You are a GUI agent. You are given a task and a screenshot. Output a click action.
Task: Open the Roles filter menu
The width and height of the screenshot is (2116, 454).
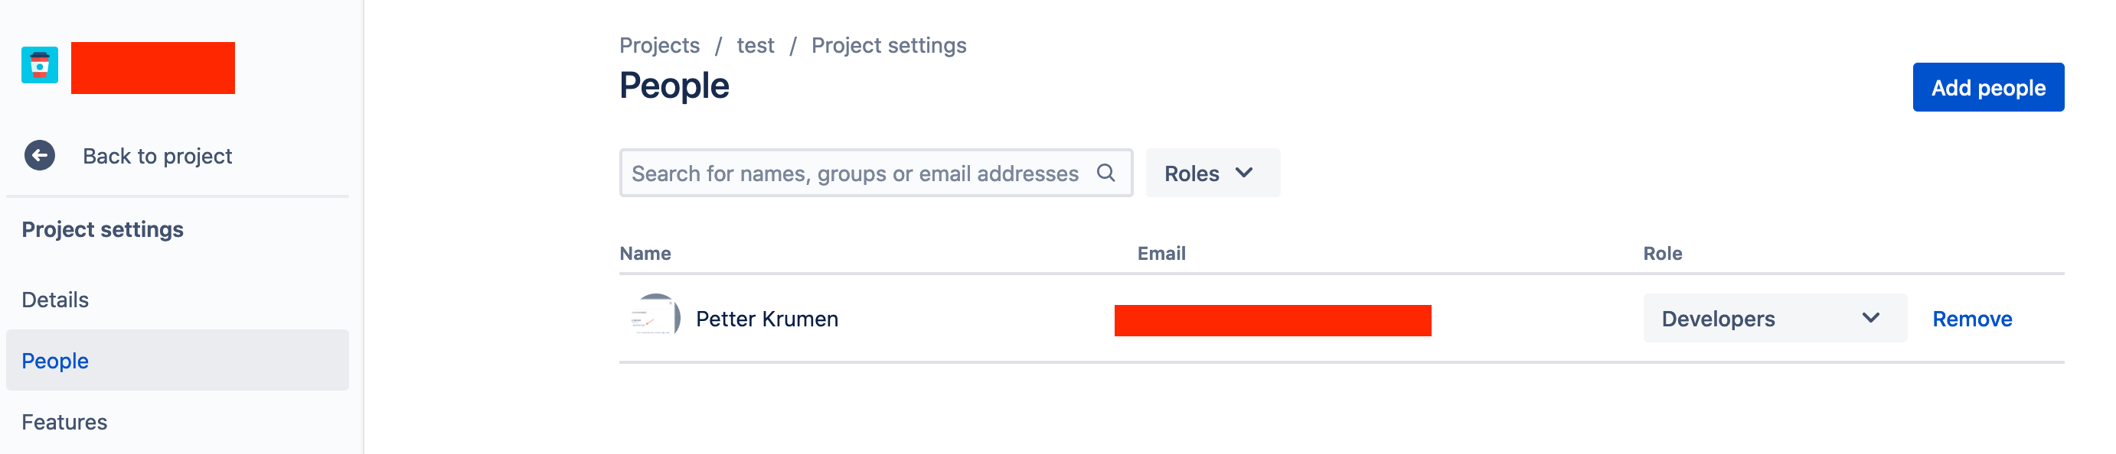(x=1213, y=173)
